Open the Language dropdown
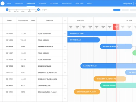The image size is (136, 102). point(127,4)
